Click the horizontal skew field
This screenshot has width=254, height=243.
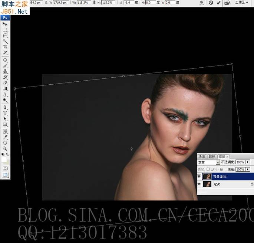(x=150, y=3)
